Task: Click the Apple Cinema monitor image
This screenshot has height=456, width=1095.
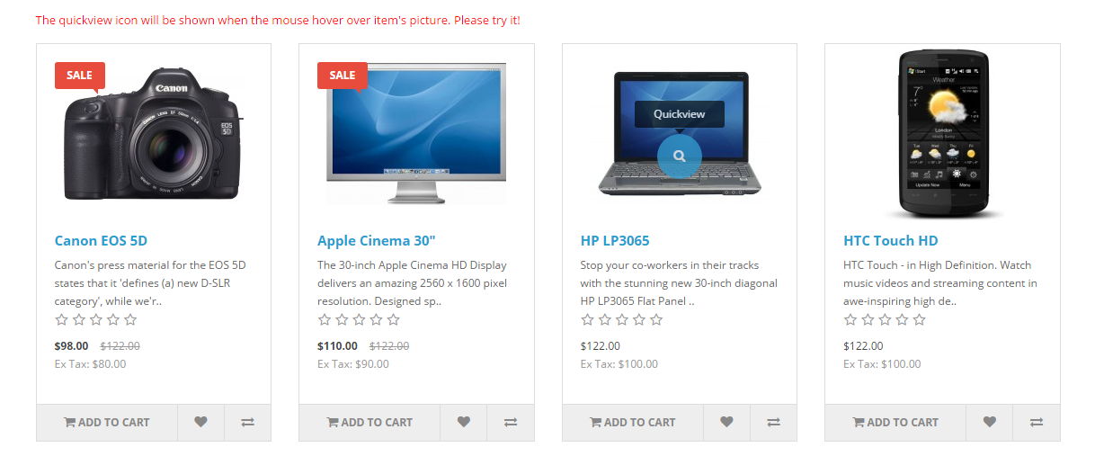Action: point(416,134)
